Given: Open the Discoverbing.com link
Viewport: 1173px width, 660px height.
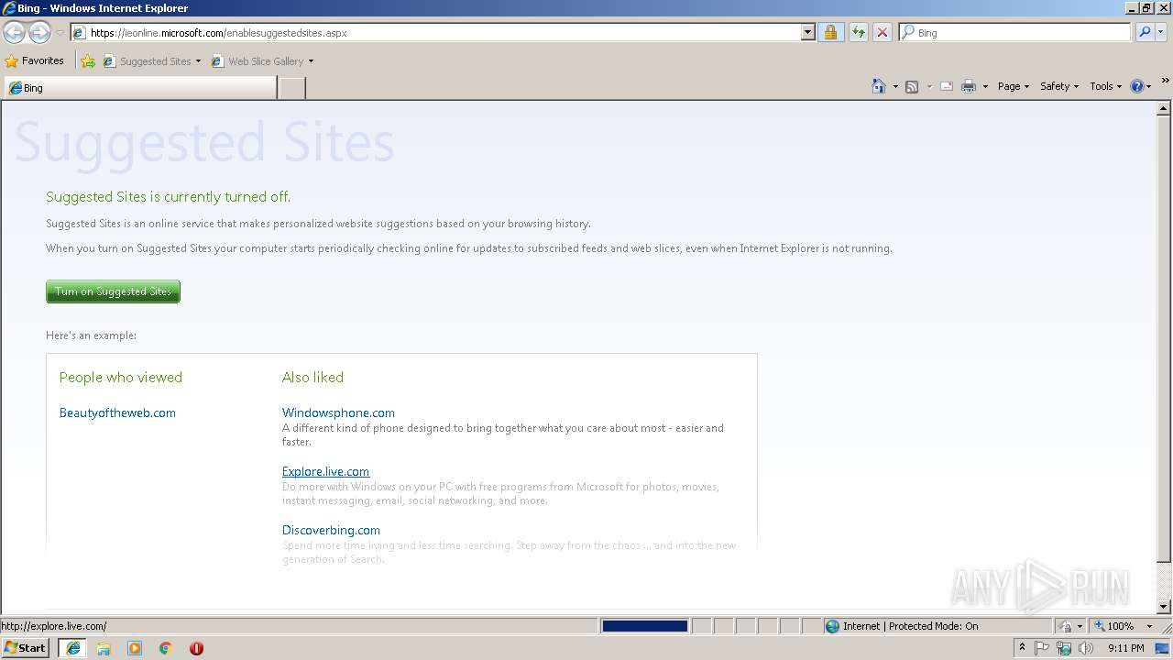Looking at the screenshot, I should pos(331,530).
